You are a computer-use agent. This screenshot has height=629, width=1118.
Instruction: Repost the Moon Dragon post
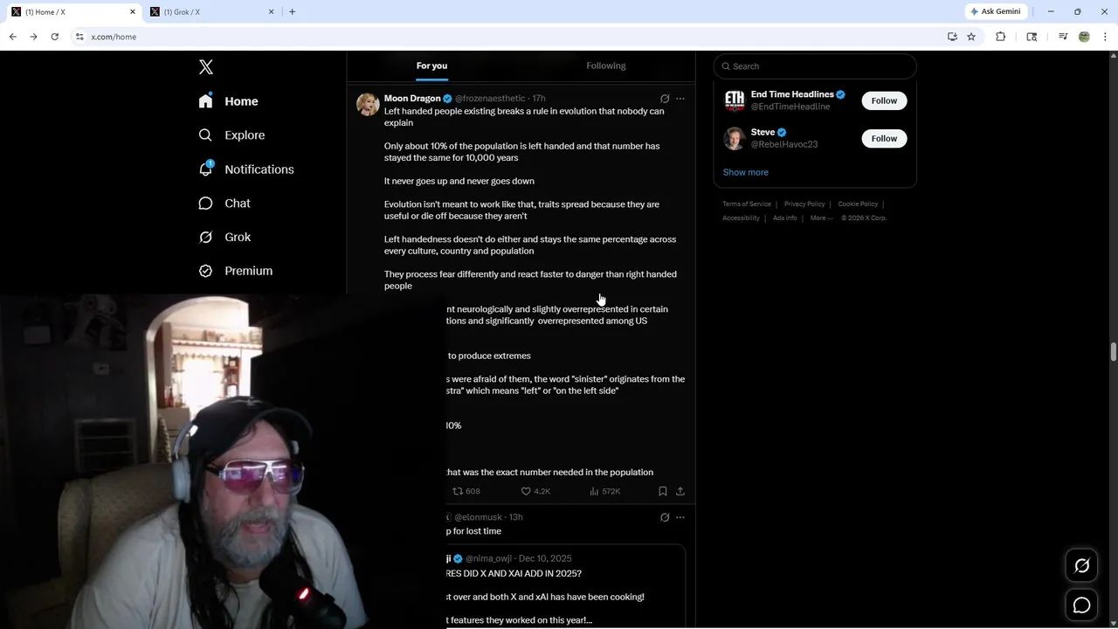(466, 491)
